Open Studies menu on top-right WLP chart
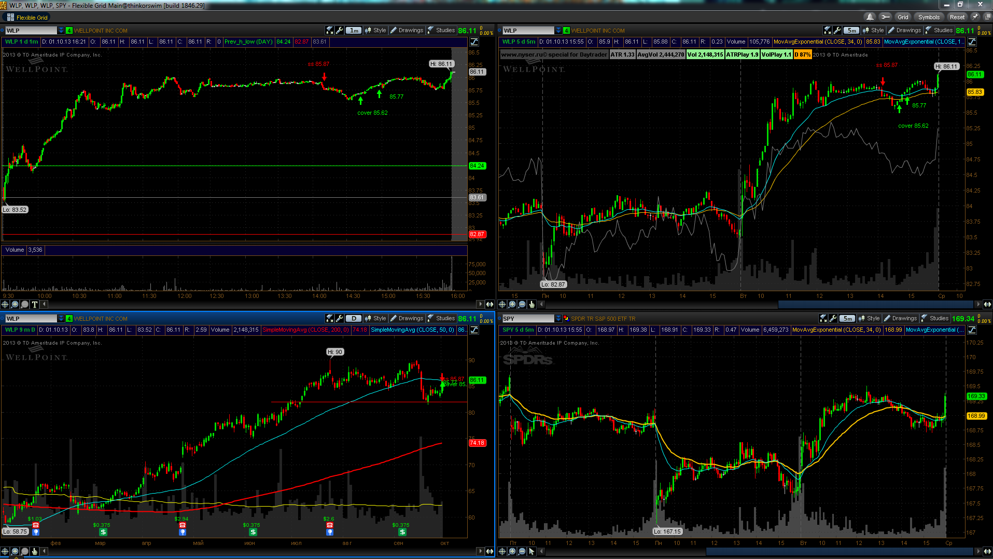The image size is (993, 559). coord(939,31)
